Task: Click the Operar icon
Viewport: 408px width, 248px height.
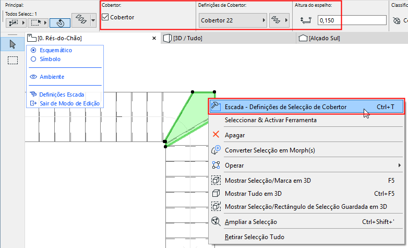Action: [215, 165]
